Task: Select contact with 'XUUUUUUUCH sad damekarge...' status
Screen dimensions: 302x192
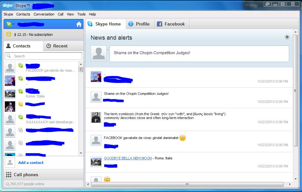Action: tap(41, 119)
